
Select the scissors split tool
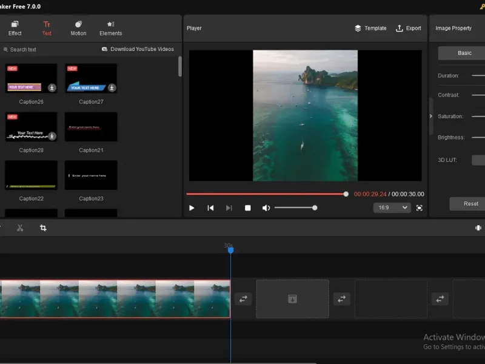tap(20, 228)
